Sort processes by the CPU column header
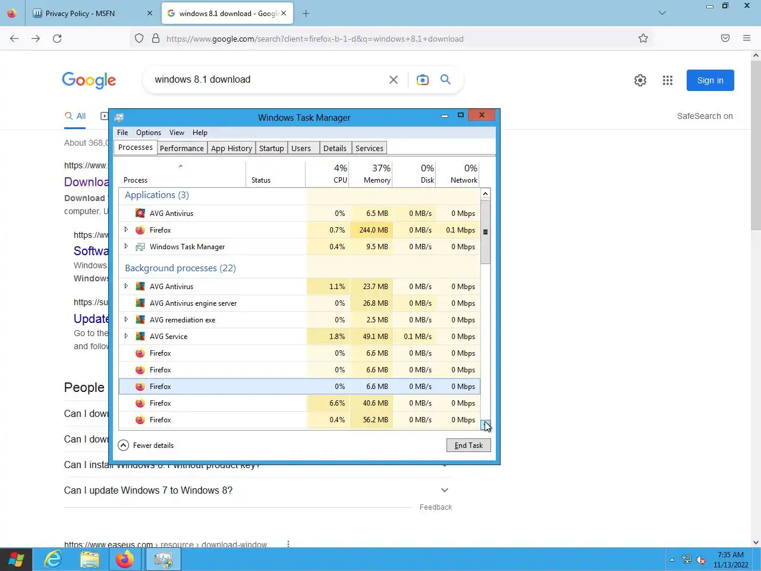761x571 pixels. click(327, 174)
